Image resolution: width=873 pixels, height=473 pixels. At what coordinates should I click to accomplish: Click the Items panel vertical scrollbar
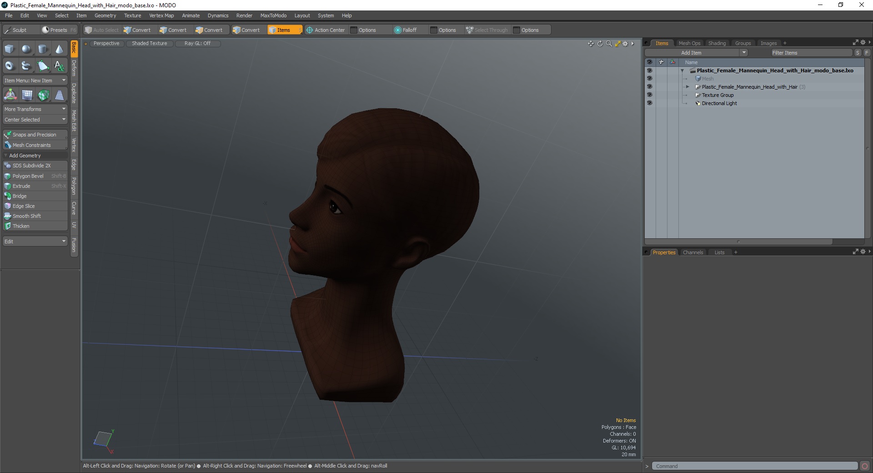tap(868, 148)
